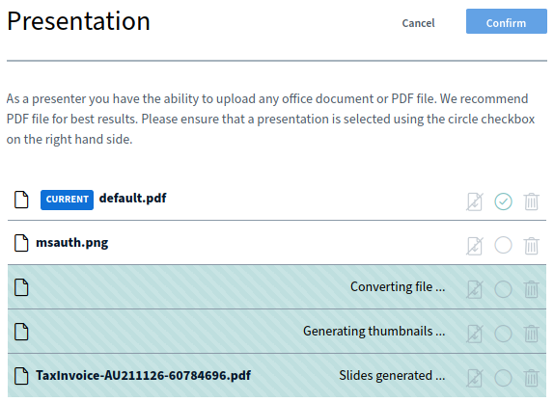Viewport: 554px width, 402px height.
Task: Click the file icon next to msauth.png
Action: click(21, 243)
